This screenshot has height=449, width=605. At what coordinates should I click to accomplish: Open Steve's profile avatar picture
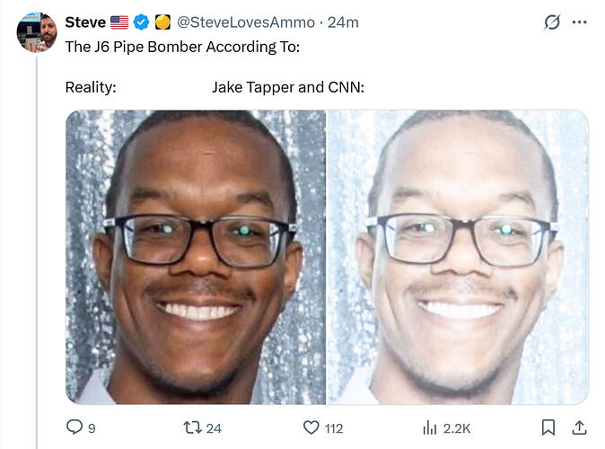coord(37,32)
